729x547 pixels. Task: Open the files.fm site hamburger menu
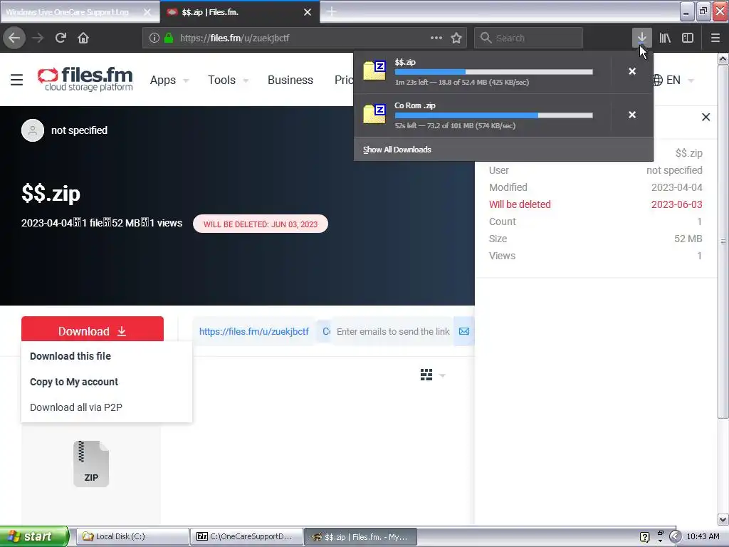pyautogui.click(x=17, y=80)
